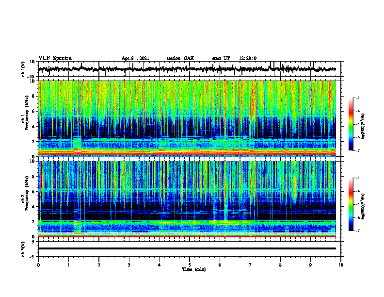Click time axis tick label "4"

[x=160, y=265]
